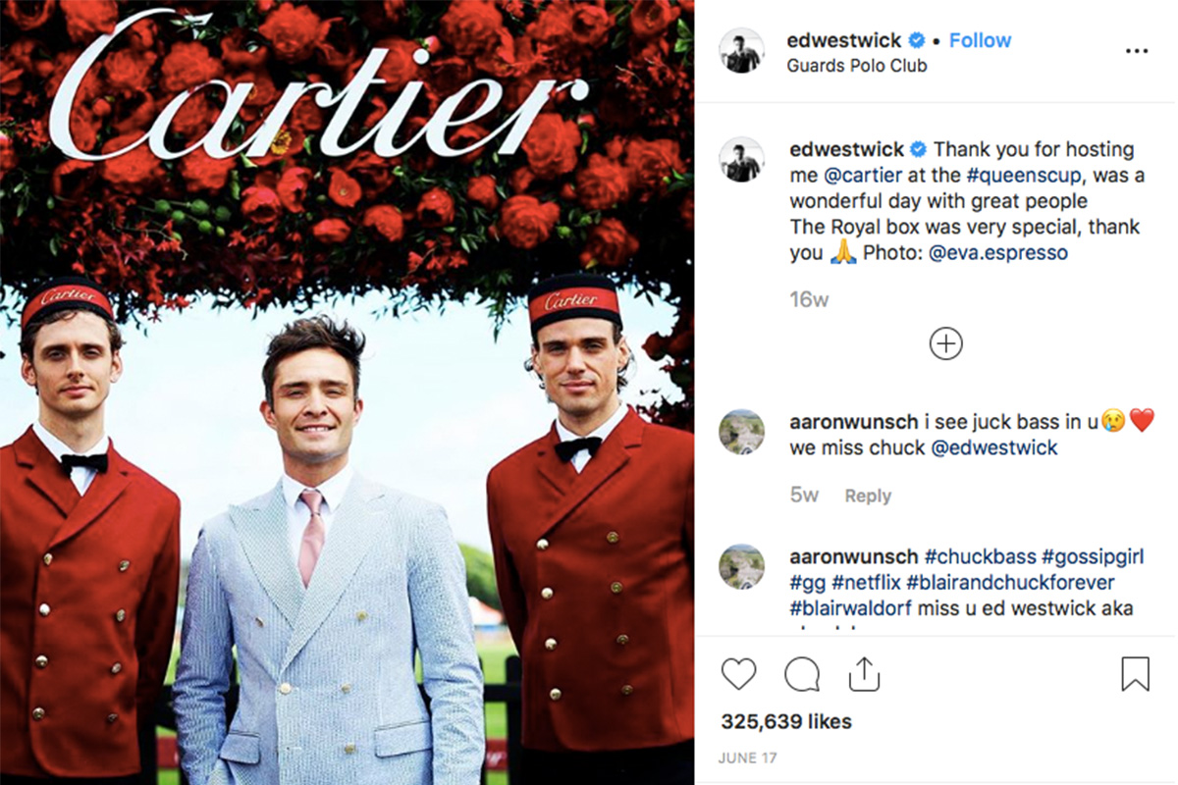Viewport: 1178px width, 785px height.
Task: Open #gossipgirl hashtag
Action: (1093, 557)
